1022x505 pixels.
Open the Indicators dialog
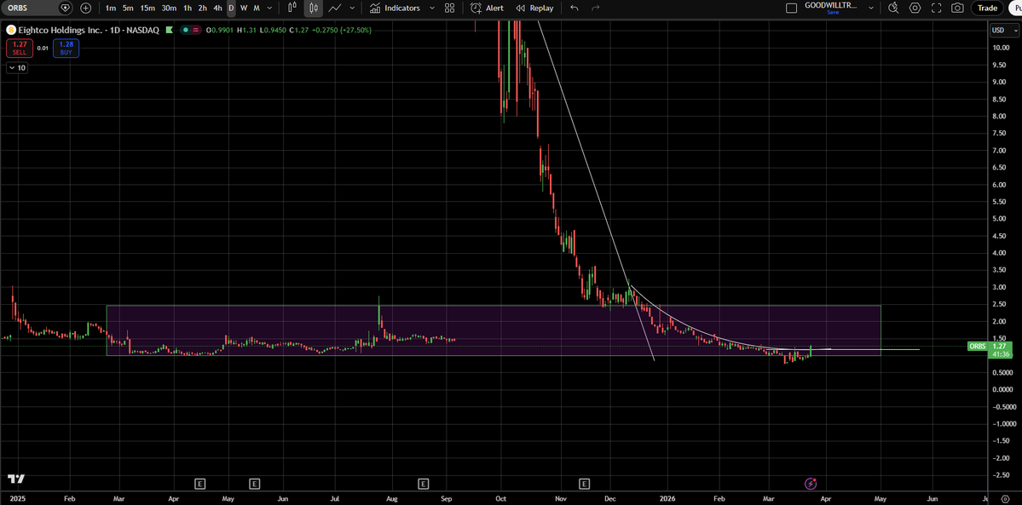click(x=395, y=8)
